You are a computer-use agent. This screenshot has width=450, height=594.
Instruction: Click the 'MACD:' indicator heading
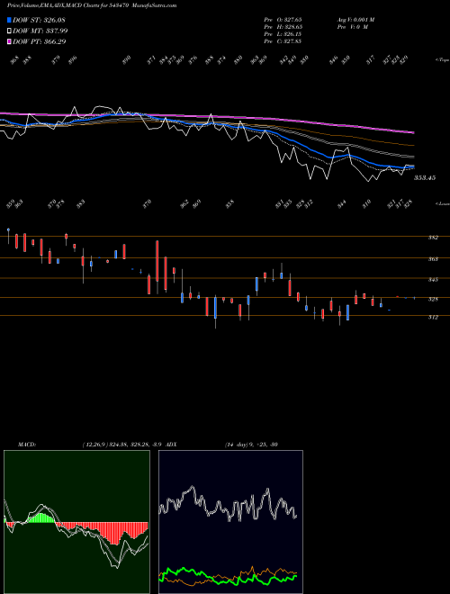click(x=26, y=445)
